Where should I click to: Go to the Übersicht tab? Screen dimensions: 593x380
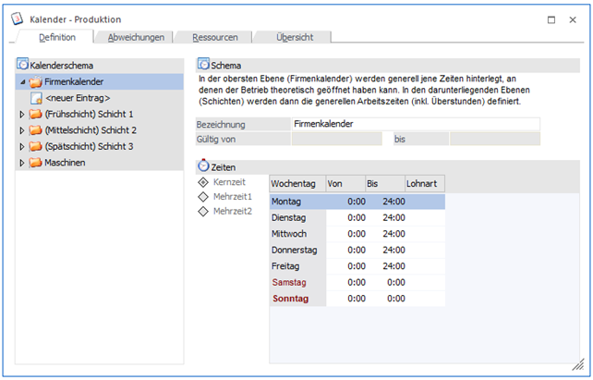pyautogui.click(x=292, y=37)
